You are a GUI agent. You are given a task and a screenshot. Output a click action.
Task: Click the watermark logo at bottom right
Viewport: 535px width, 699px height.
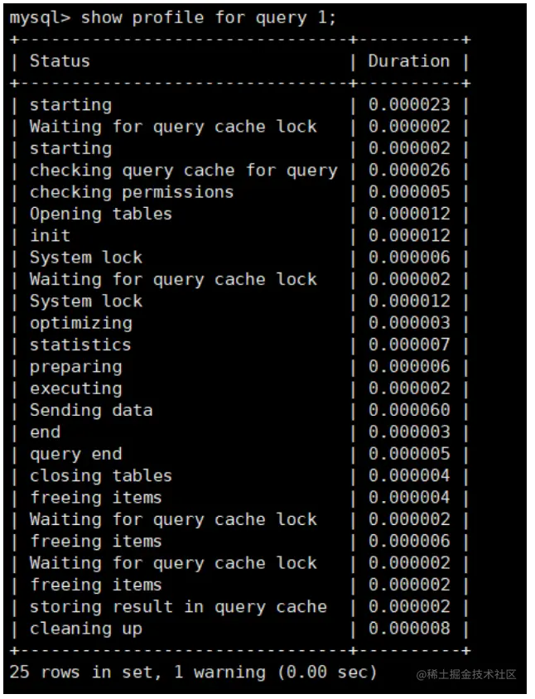[466, 675]
